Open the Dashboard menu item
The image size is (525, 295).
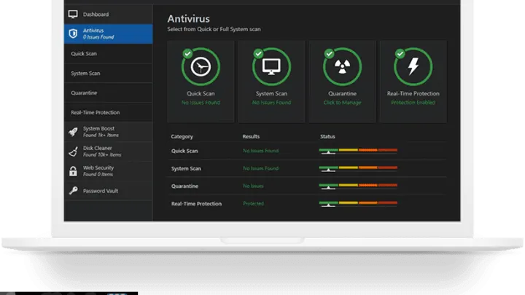pos(108,15)
